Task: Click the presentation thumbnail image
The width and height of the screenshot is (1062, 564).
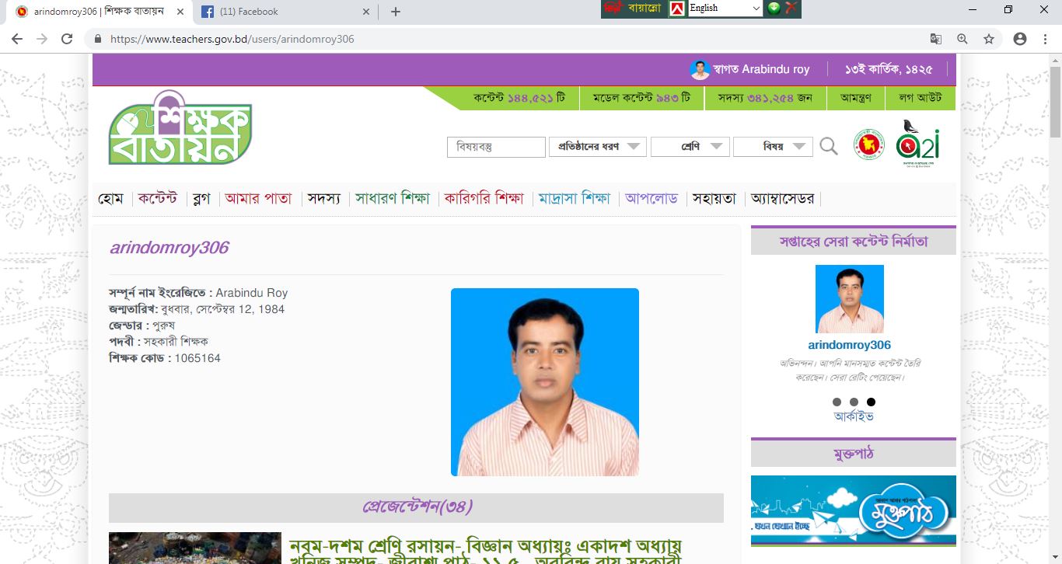Action: tap(195, 548)
